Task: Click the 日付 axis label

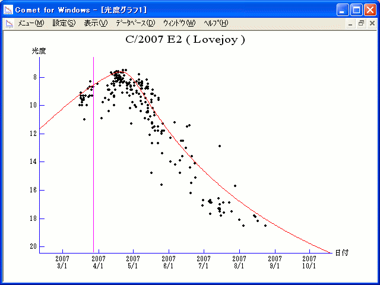Action: 342,253
